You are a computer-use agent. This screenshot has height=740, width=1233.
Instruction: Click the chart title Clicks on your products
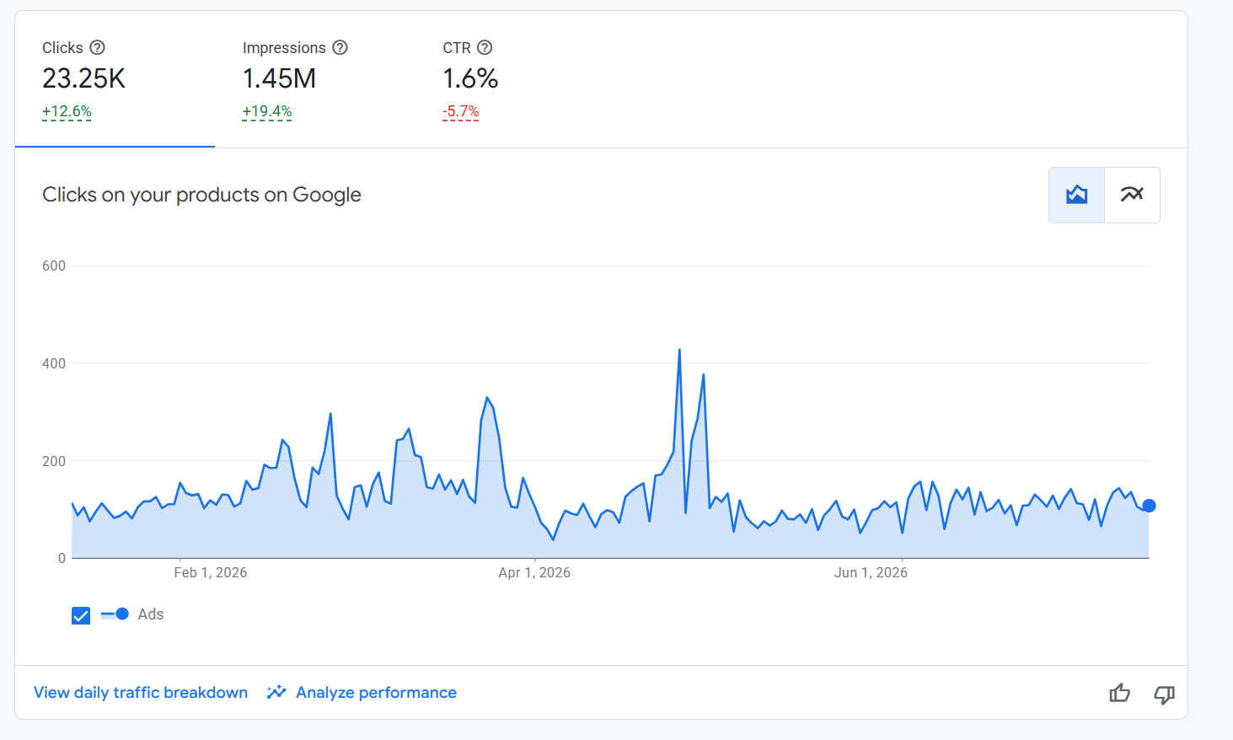[201, 195]
